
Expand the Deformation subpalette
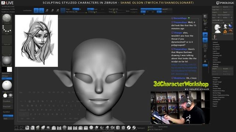point(217,62)
